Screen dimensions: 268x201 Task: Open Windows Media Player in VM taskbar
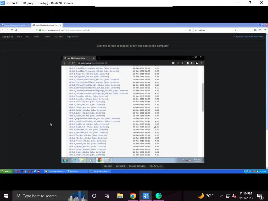tap(91, 160)
